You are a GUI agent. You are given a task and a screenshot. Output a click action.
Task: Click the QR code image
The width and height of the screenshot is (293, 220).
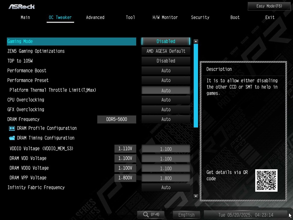266,180
